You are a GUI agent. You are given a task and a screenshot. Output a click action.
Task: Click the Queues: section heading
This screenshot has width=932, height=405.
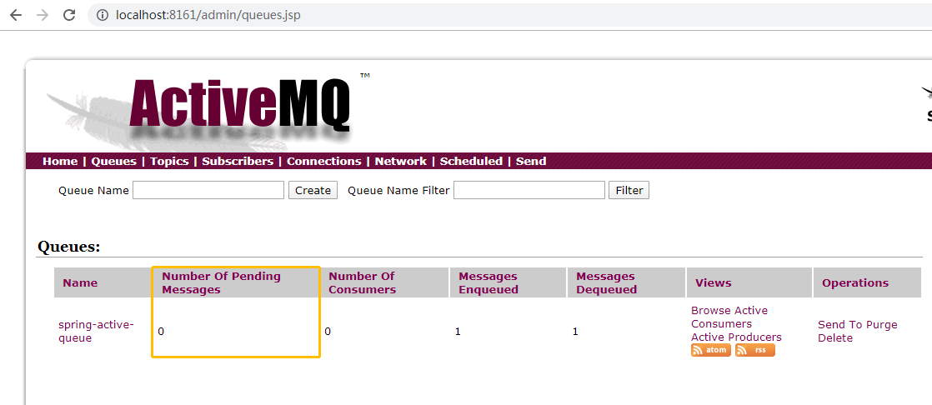click(x=69, y=247)
